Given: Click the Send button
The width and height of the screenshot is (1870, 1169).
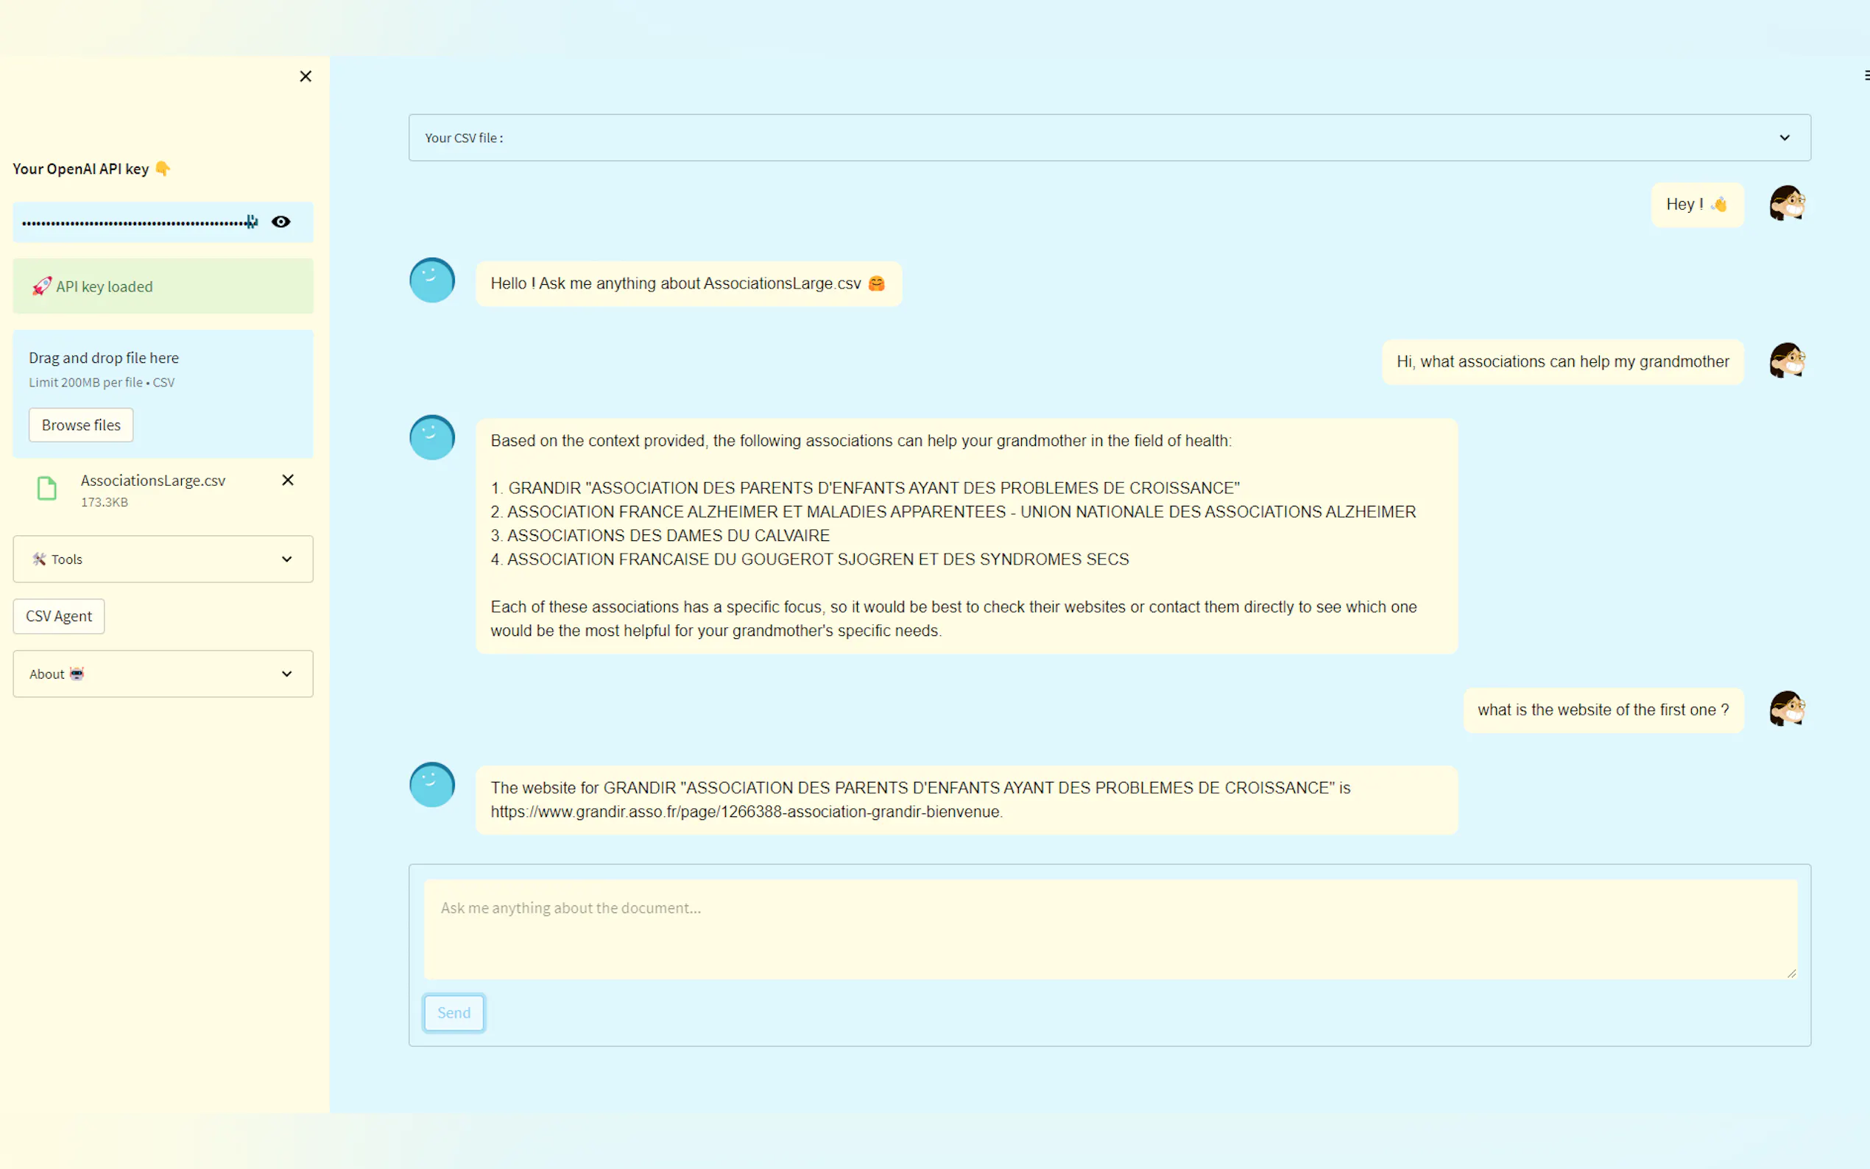Looking at the screenshot, I should point(454,1013).
